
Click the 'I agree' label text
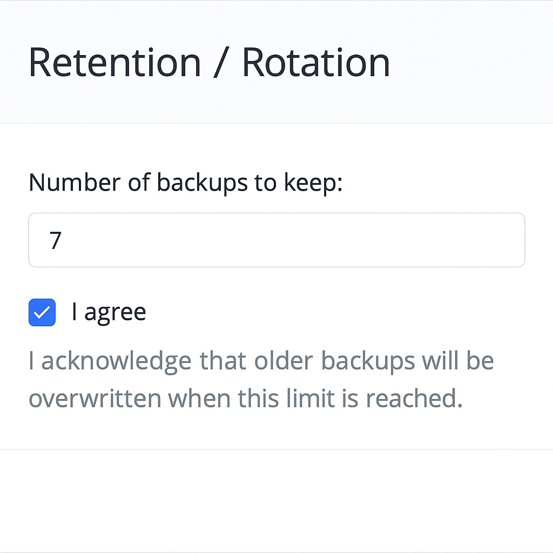click(109, 312)
